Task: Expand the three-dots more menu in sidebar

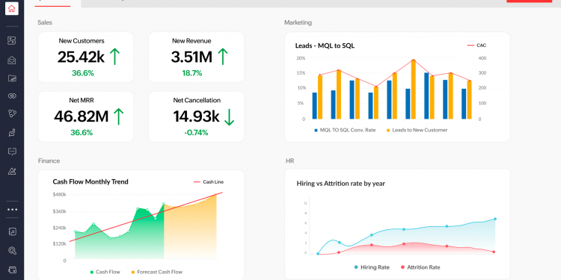Action: pyautogui.click(x=12, y=210)
